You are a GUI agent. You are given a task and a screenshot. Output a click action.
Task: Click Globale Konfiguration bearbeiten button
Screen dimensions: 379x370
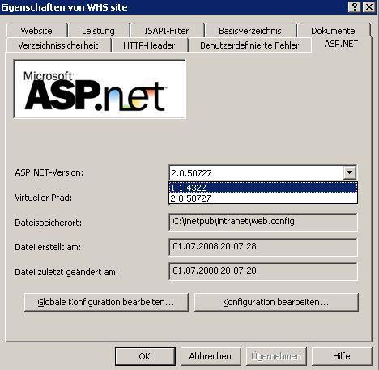point(106,302)
